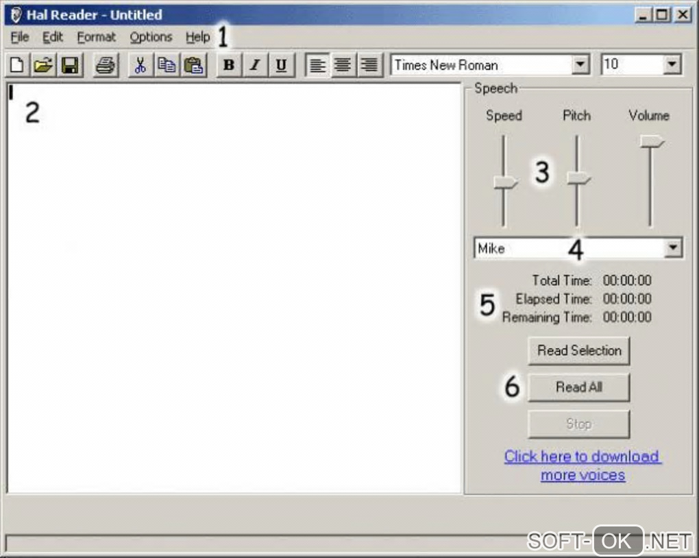Click the Copy toolbar icon
Screen dimensions: 699x558
(x=167, y=65)
